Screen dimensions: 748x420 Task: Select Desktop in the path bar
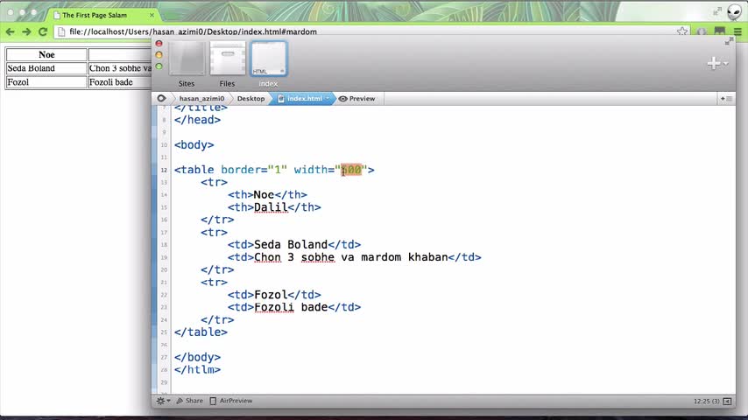251,99
